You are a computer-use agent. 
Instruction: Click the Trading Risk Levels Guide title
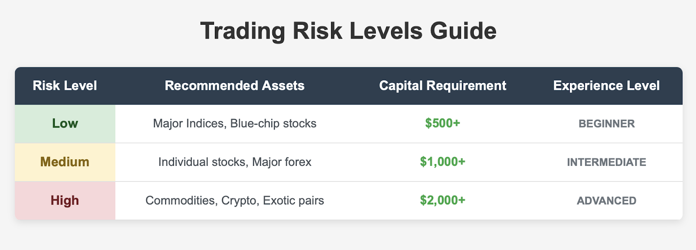348,31
